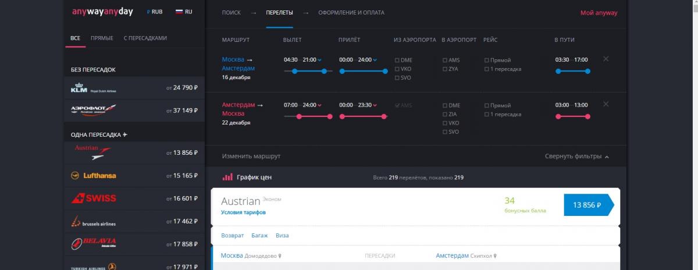Click Изменить маршрут link

tap(251, 157)
